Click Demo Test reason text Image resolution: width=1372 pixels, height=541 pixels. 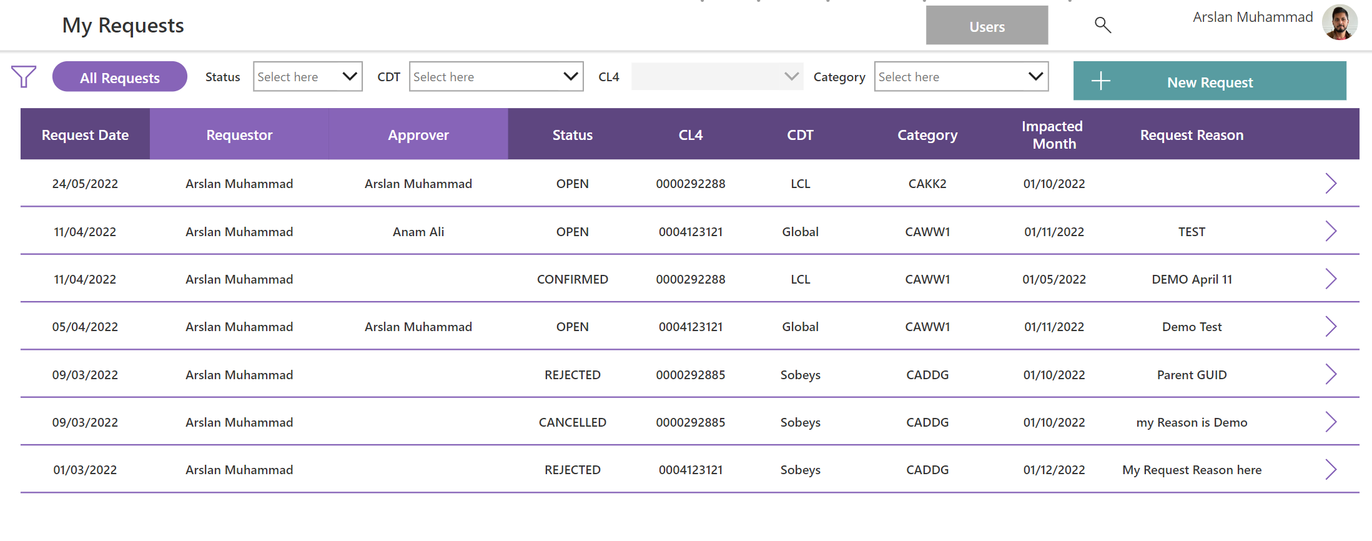pos(1192,326)
